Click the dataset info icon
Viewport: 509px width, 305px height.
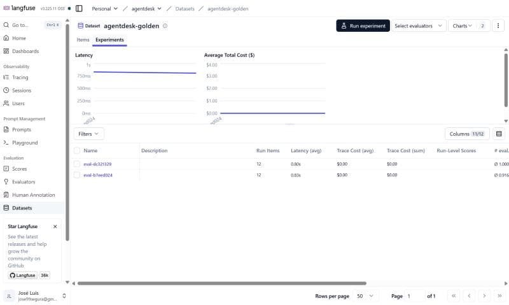(x=165, y=26)
